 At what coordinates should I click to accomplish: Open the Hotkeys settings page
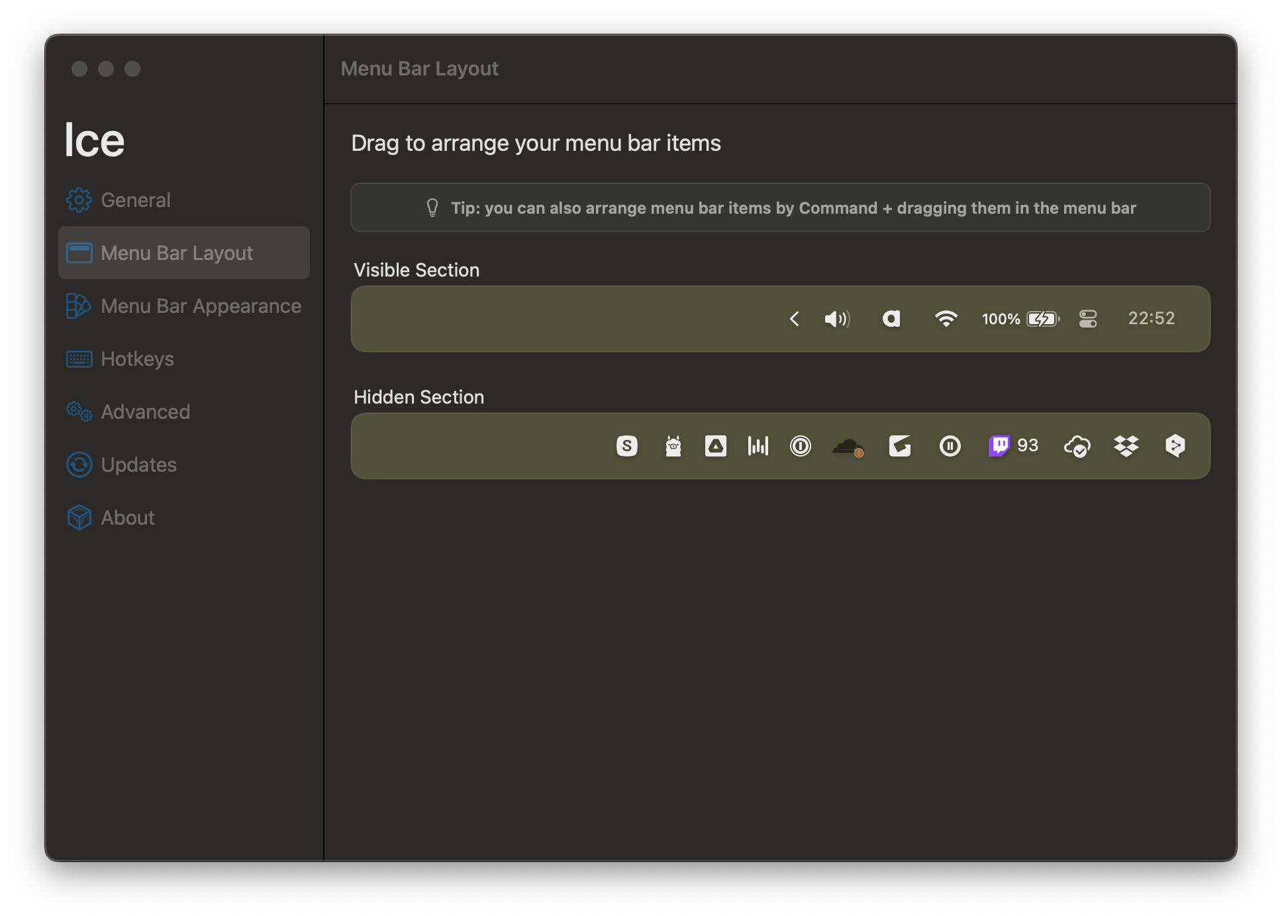(137, 359)
